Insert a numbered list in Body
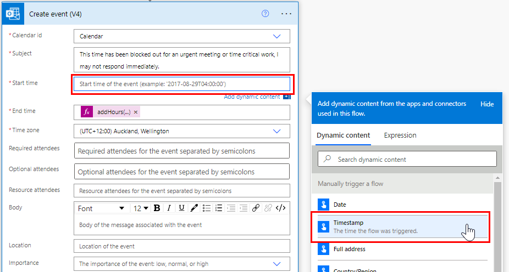 [219, 208]
